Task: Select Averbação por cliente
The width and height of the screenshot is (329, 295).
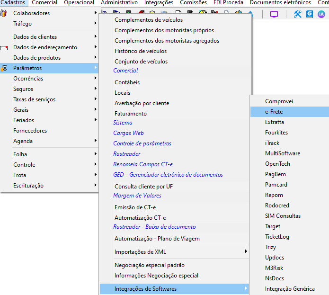Action: click(142, 103)
